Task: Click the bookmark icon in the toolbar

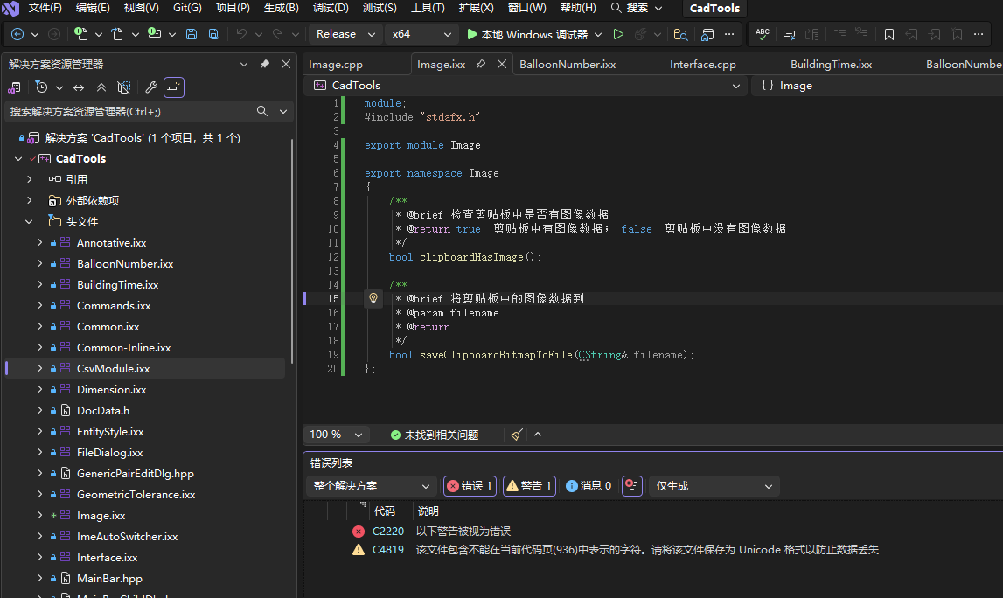Action: click(888, 34)
